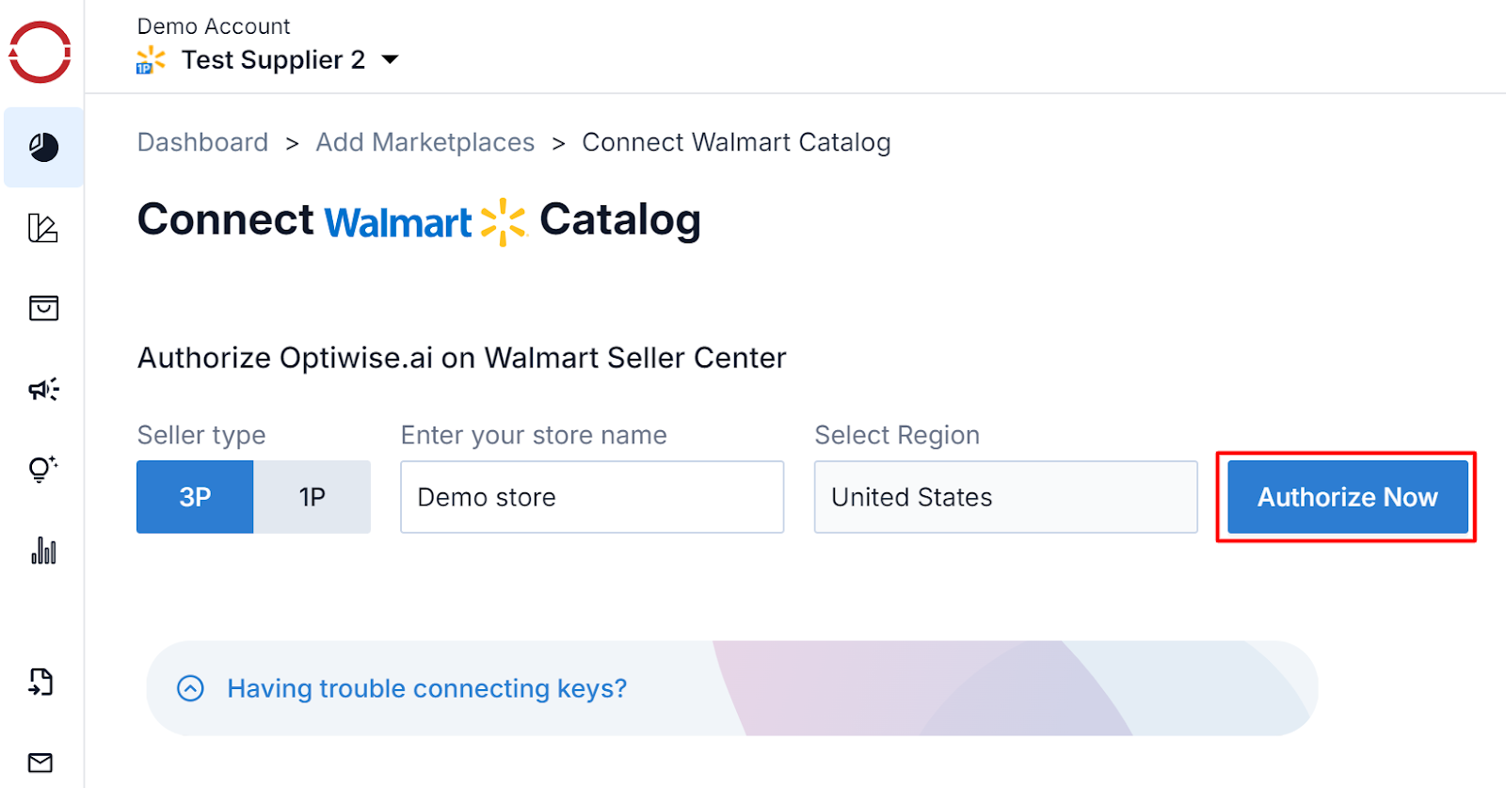The image size is (1506, 788).
Task: Open the content editor pencil sidebar icon
Action: [x=43, y=228]
